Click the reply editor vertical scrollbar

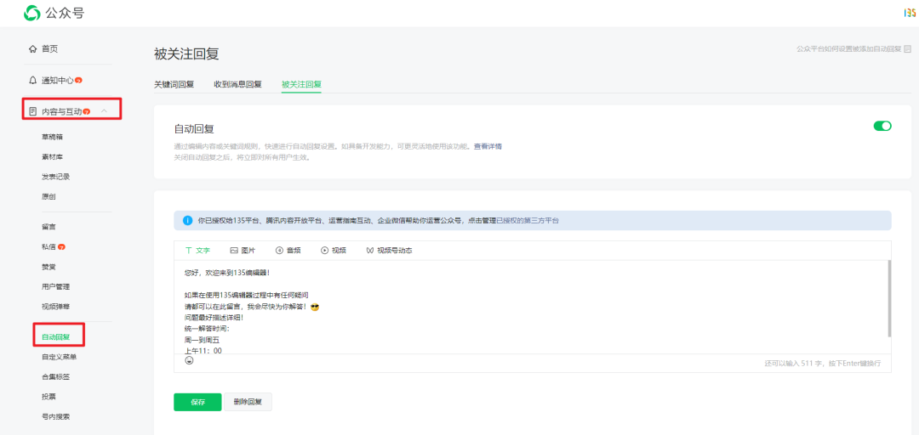coord(889,298)
